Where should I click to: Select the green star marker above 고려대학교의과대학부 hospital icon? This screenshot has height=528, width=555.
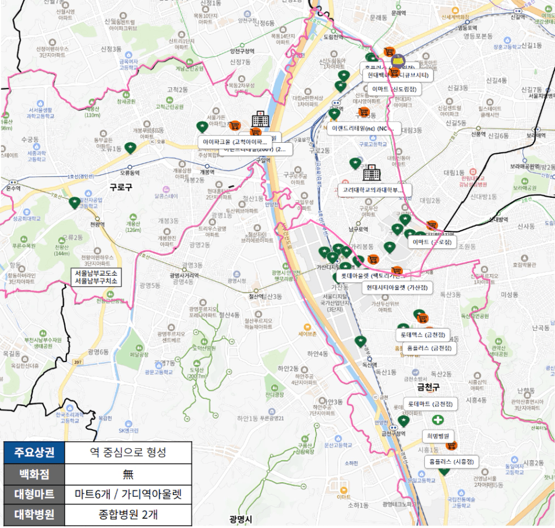(355, 163)
